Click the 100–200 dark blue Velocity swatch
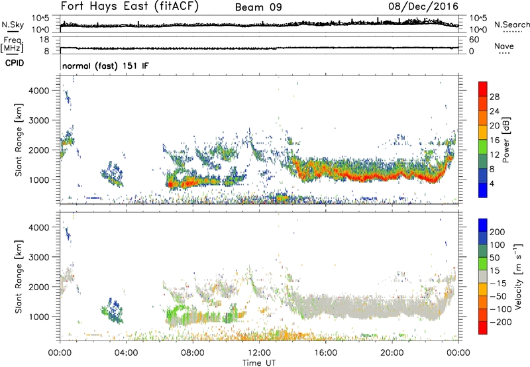 pyautogui.click(x=483, y=238)
